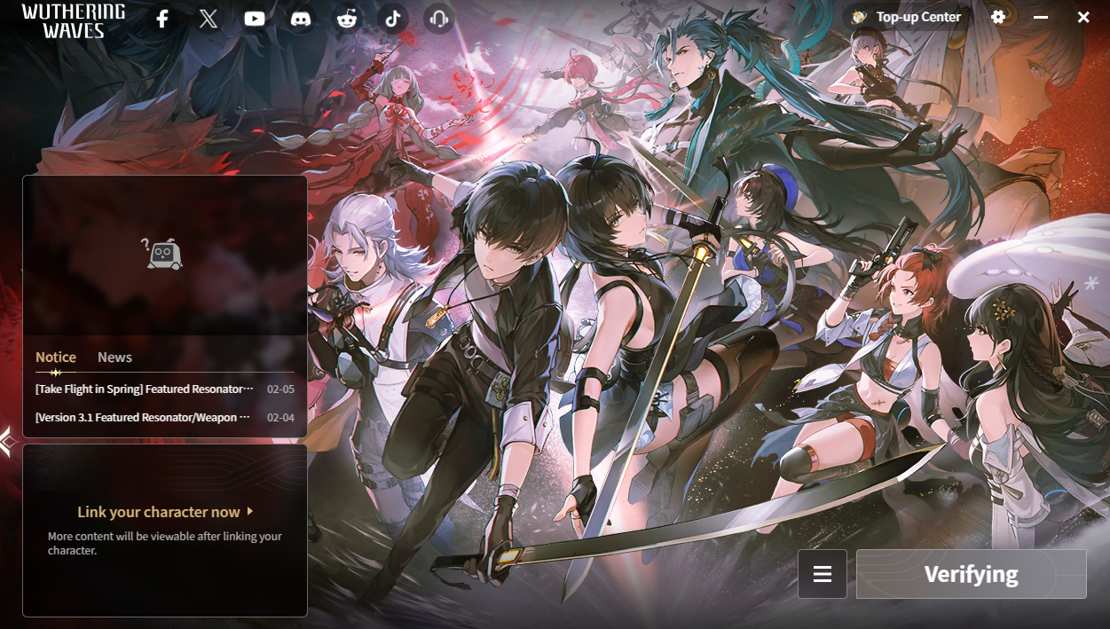The height and width of the screenshot is (629, 1110).
Task: Click the X (Twitter) social icon
Action: pos(209,19)
